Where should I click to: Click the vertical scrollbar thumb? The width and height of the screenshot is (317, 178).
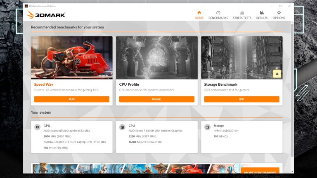292,90
